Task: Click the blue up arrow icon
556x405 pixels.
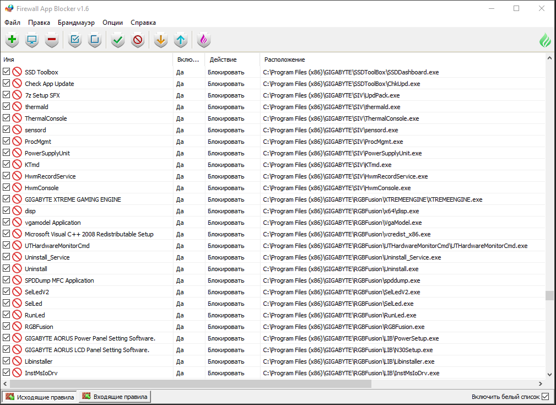Action: (x=181, y=40)
